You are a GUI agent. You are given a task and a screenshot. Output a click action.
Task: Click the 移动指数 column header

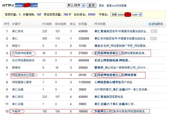coord(61,24)
